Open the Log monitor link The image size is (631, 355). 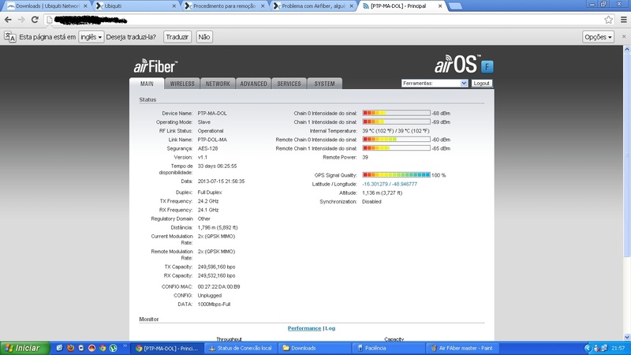[x=330, y=328]
